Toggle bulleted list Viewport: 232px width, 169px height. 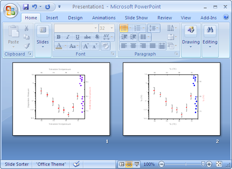pos(124,28)
